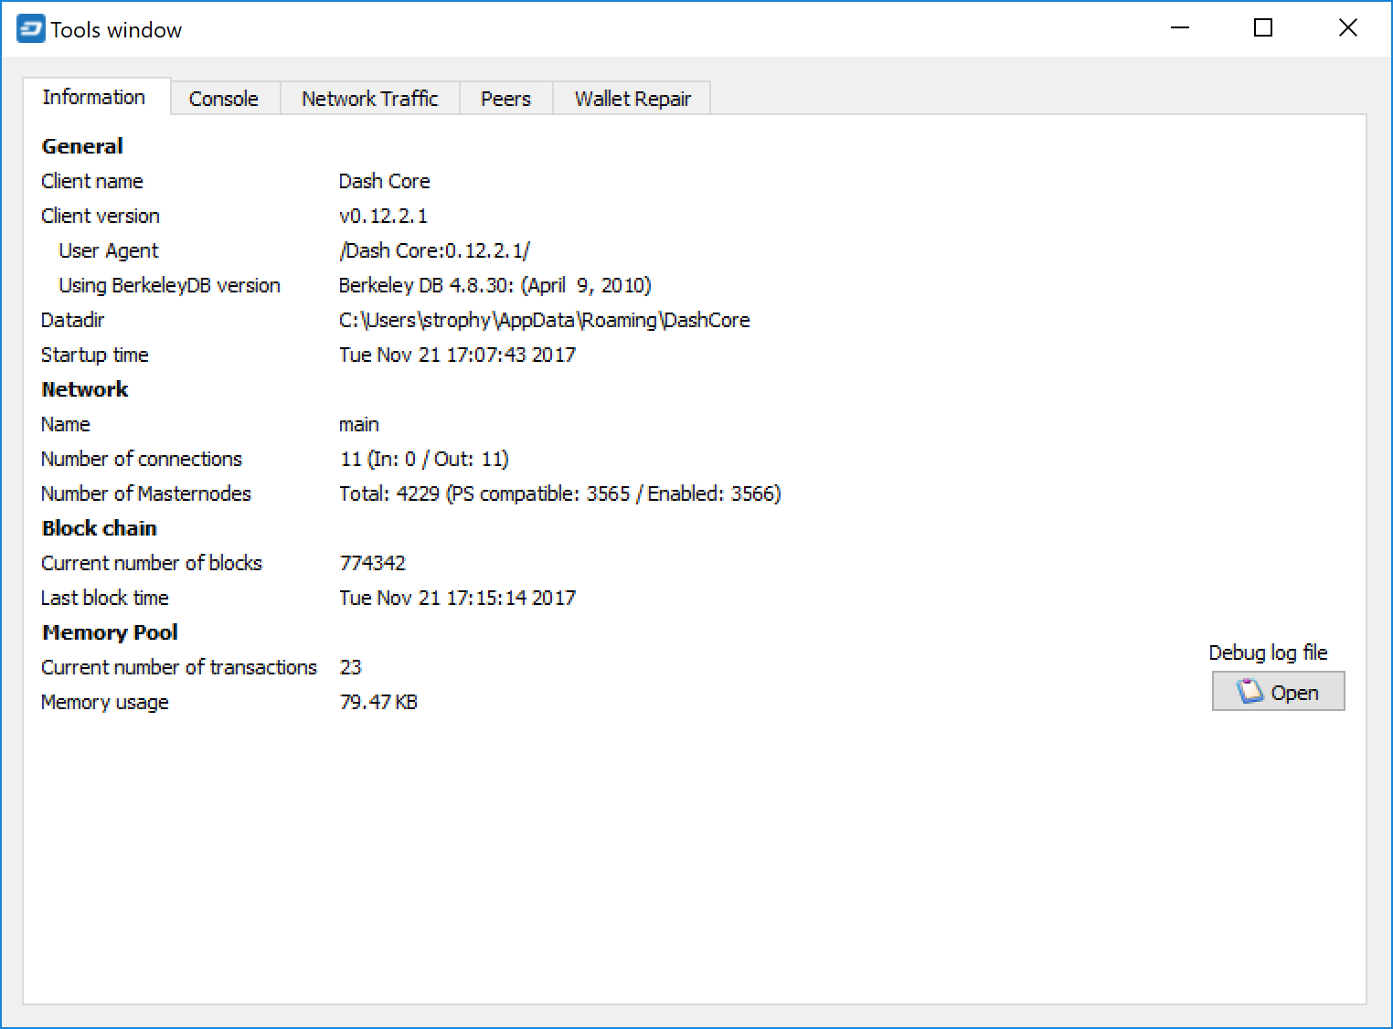The width and height of the screenshot is (1393, 1029).
Task: Select the masternodes count 'Total: 4229' text
Action: [x=389, y=493]
